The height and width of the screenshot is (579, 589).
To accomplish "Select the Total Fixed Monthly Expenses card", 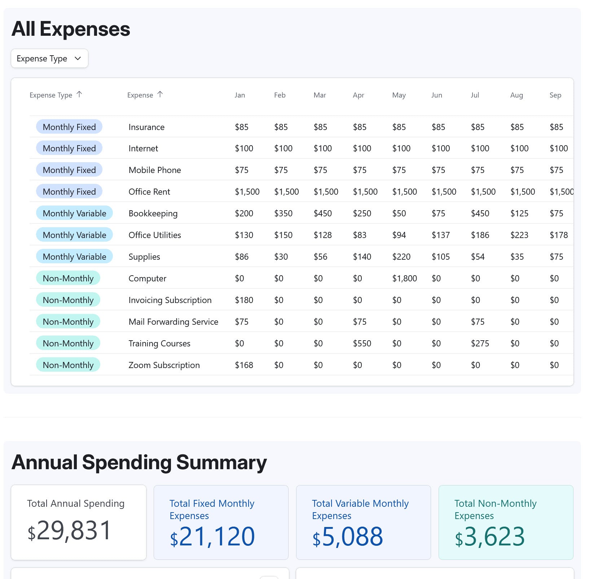I will 221,522.
